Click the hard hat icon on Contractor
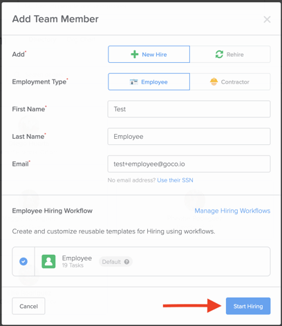Screen dimensions: 282x326 pyautogui.click(x=214, y=81)
